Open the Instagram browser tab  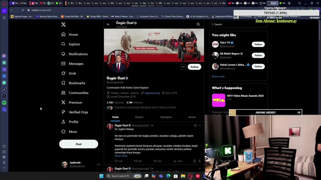click(x=34, y=3)
